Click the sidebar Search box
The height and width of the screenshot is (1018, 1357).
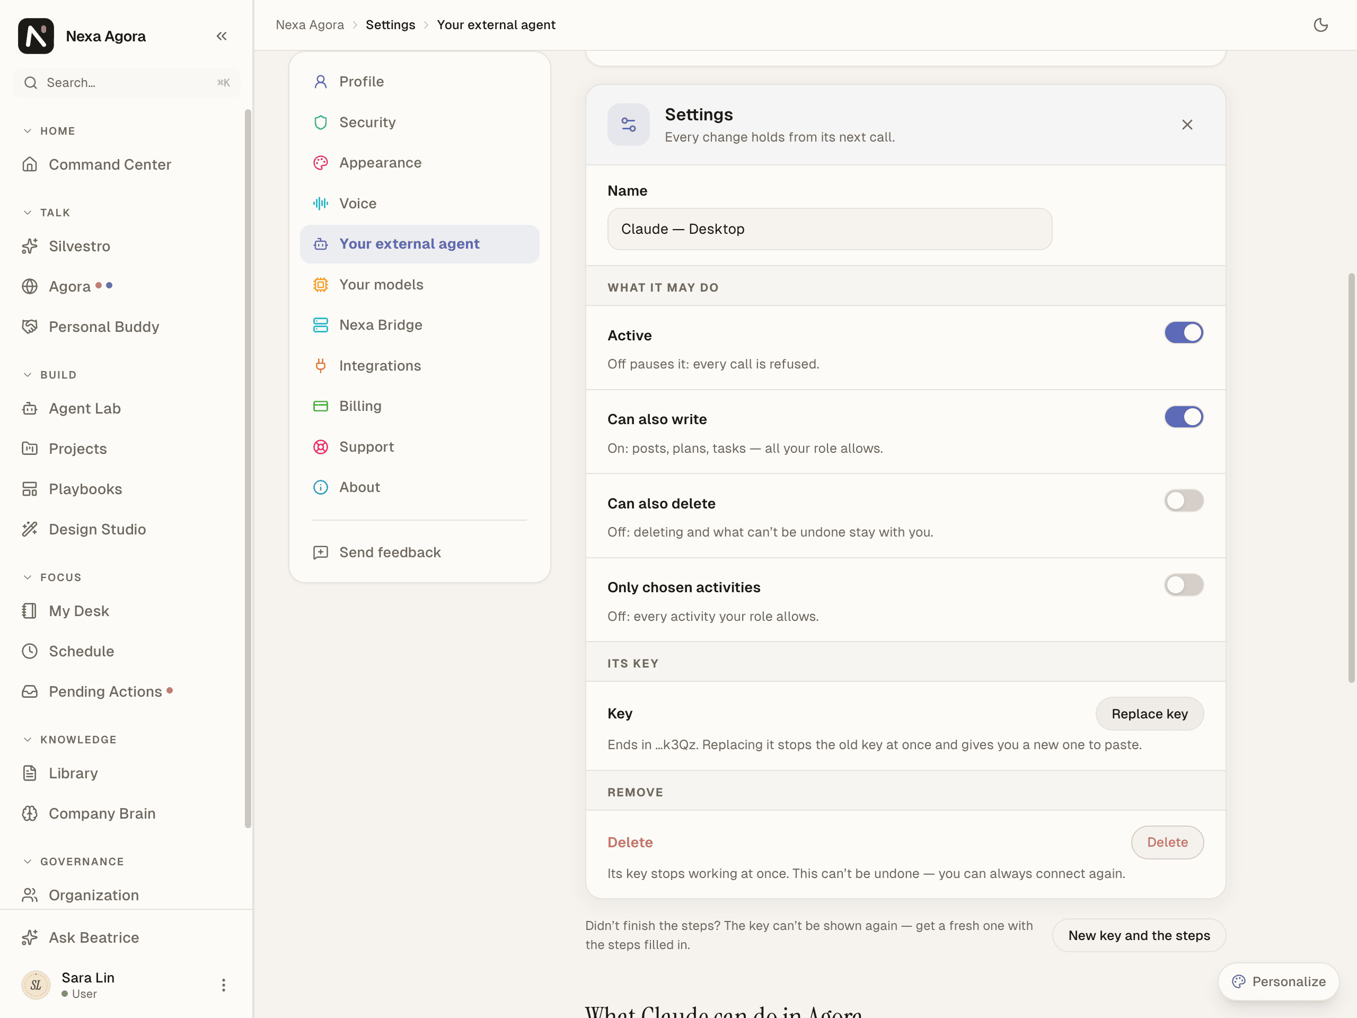coord(126,83)
